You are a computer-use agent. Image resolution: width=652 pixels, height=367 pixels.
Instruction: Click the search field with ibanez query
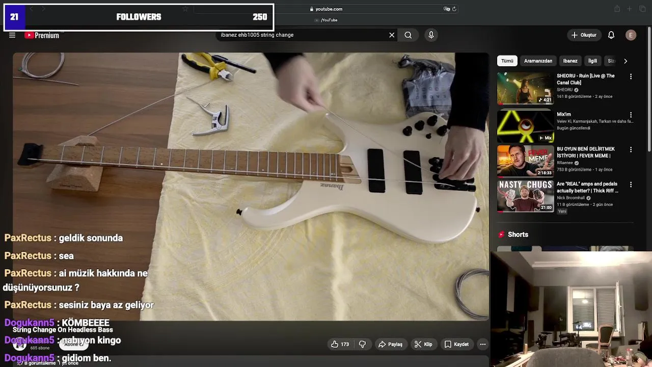[x=303, y=35]
